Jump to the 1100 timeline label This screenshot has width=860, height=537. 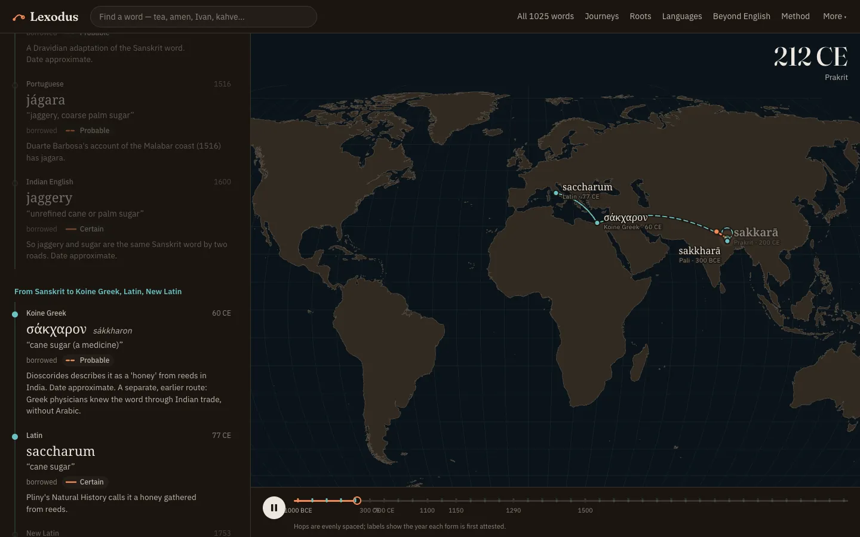pyautogui.click(x=427, y=511)
